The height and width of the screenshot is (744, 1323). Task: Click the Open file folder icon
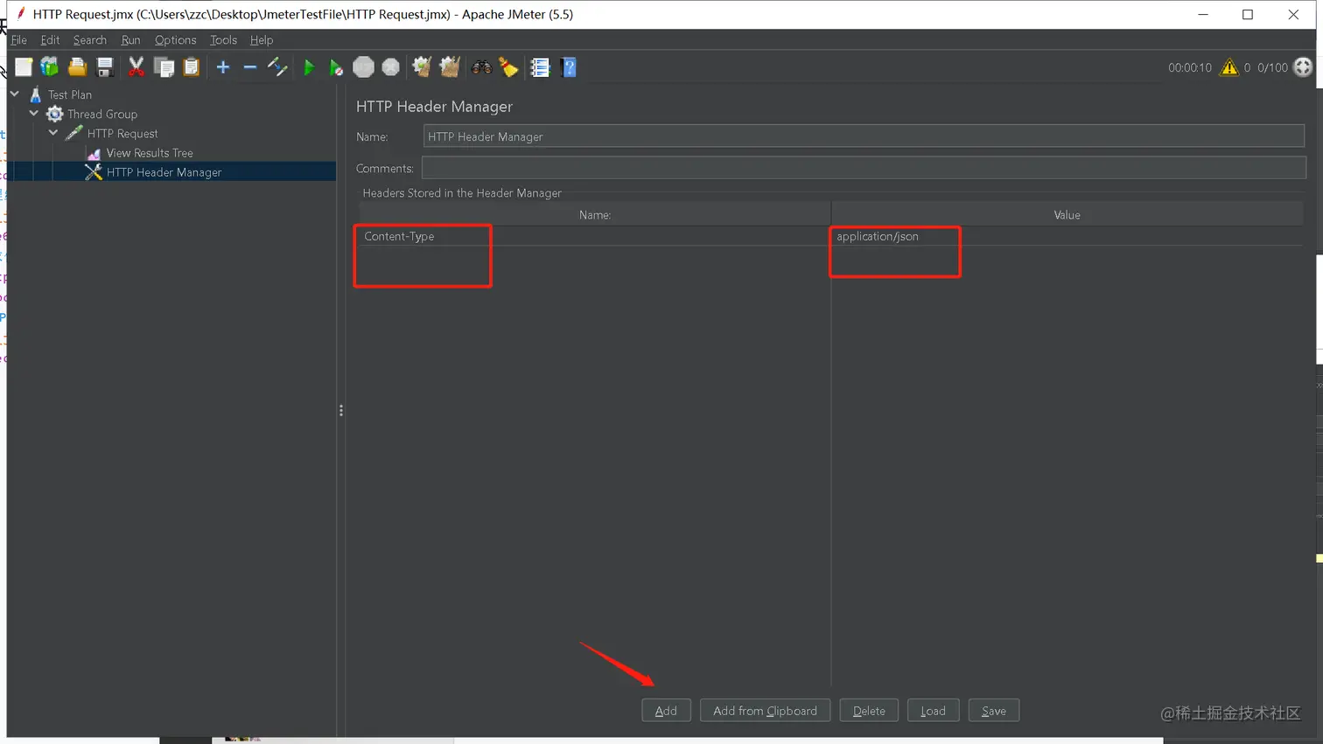coord(77,67)
